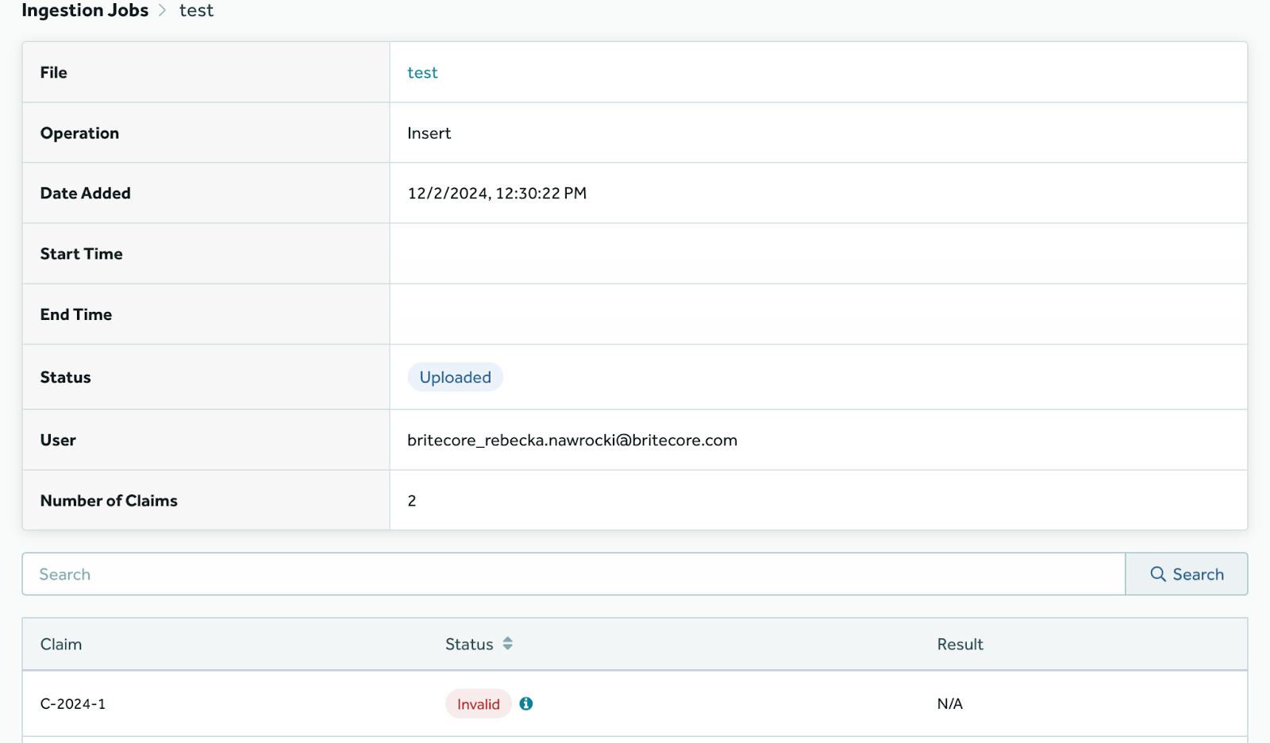The width and height of the screenshot is (1270, 743).
Task: Click the Status column header text
Action: [x=469, y=645]
